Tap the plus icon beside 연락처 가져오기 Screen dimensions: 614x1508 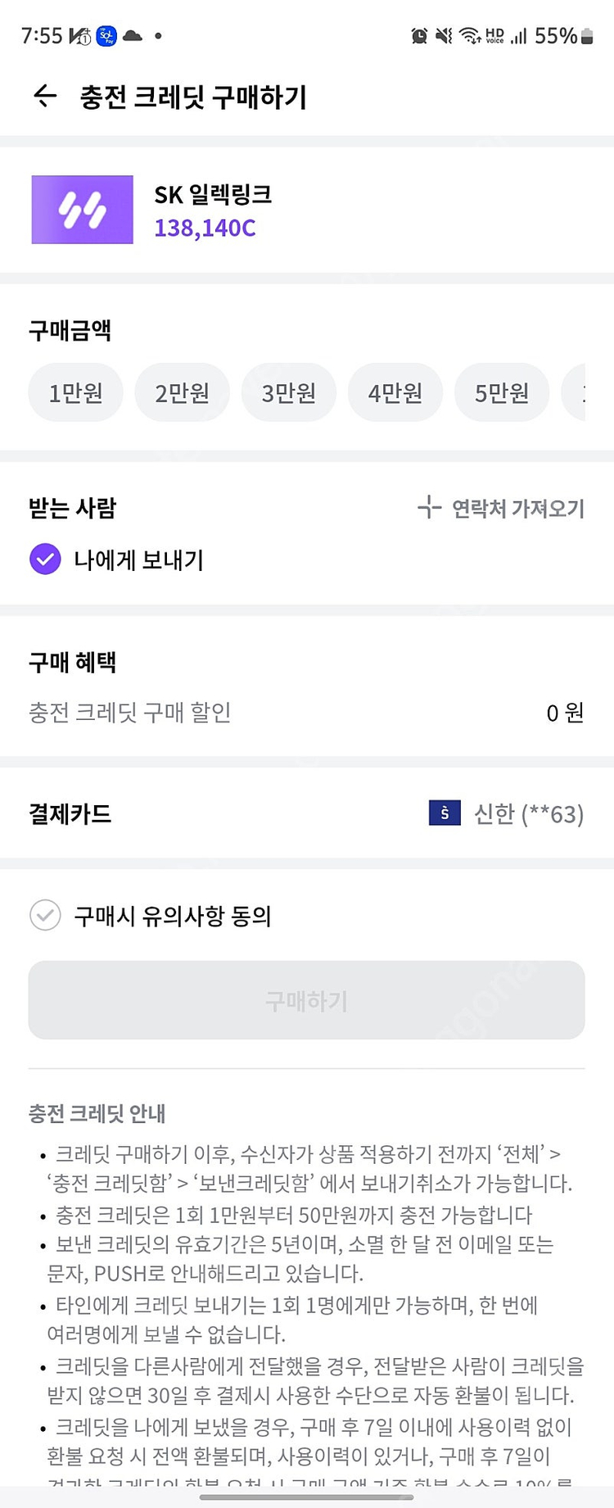point(429,508)
